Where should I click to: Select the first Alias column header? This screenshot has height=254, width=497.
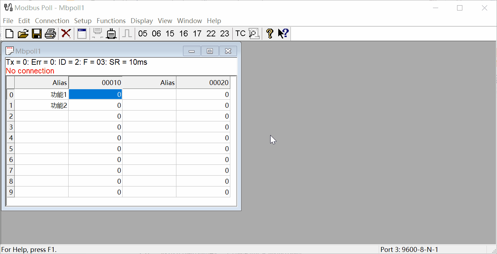click(x=42, y=83)
